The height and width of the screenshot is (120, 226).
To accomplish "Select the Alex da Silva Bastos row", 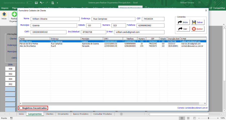I will click(x=113, y=46).
